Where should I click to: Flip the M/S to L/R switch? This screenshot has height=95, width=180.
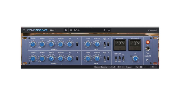pyautogui.click(x=123, y=59)
